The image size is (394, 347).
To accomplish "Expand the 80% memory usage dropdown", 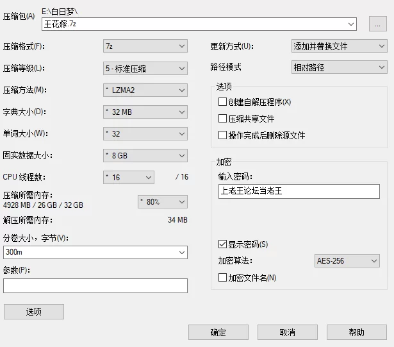I will [x=163, y=201].
